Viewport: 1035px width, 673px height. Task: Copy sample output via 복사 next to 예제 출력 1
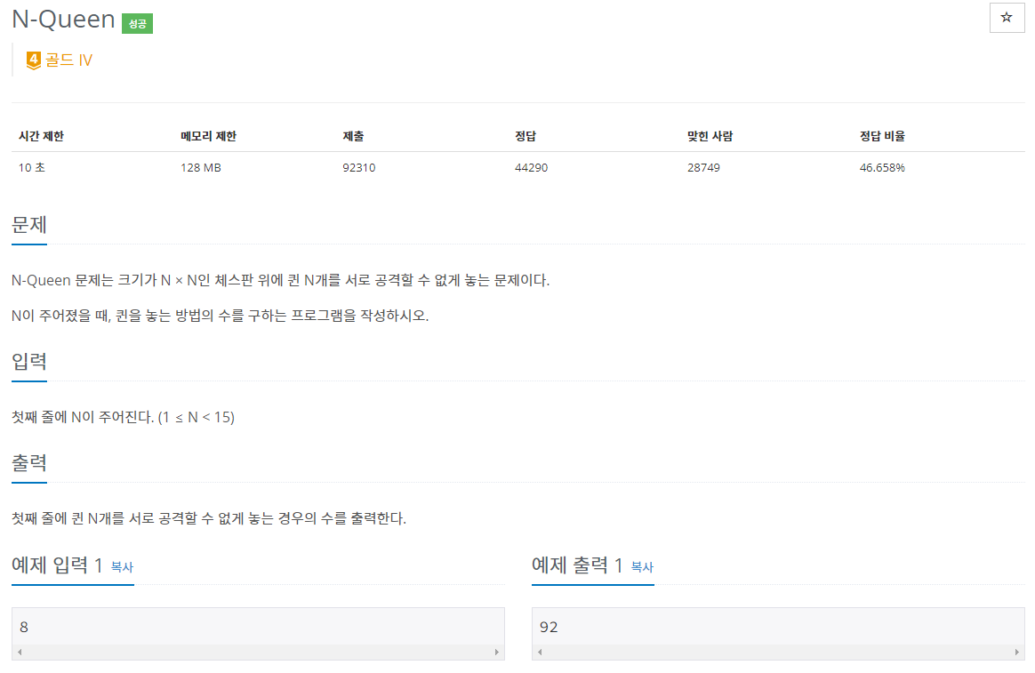(x=642, y=567)
